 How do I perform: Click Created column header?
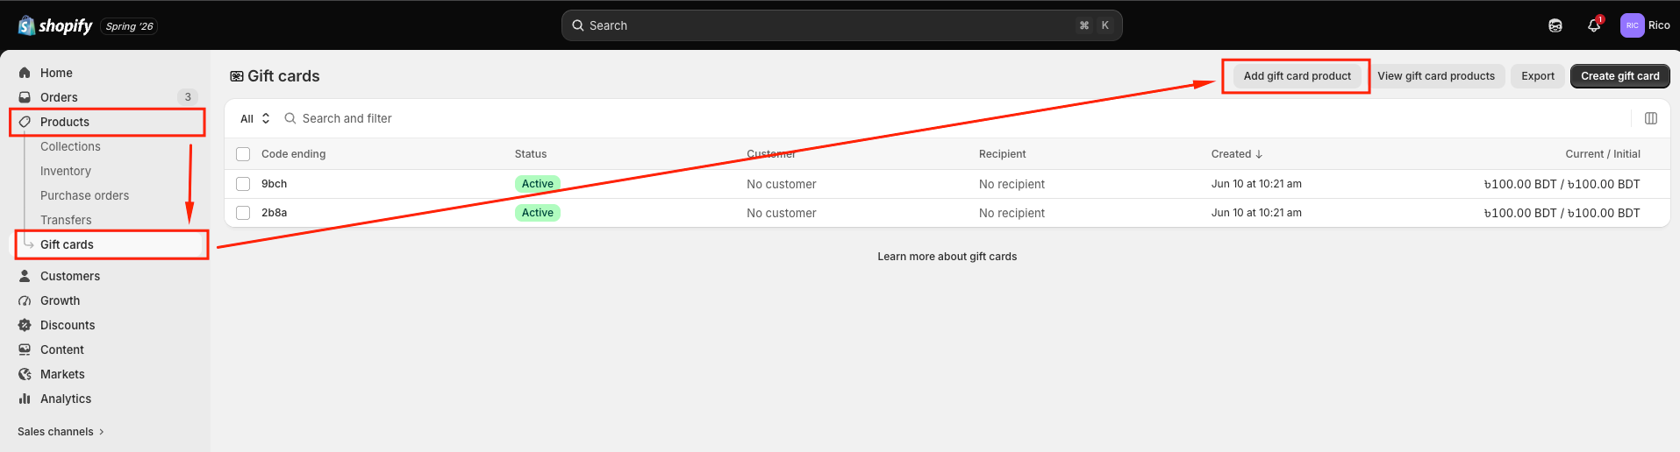[1237, 154]
